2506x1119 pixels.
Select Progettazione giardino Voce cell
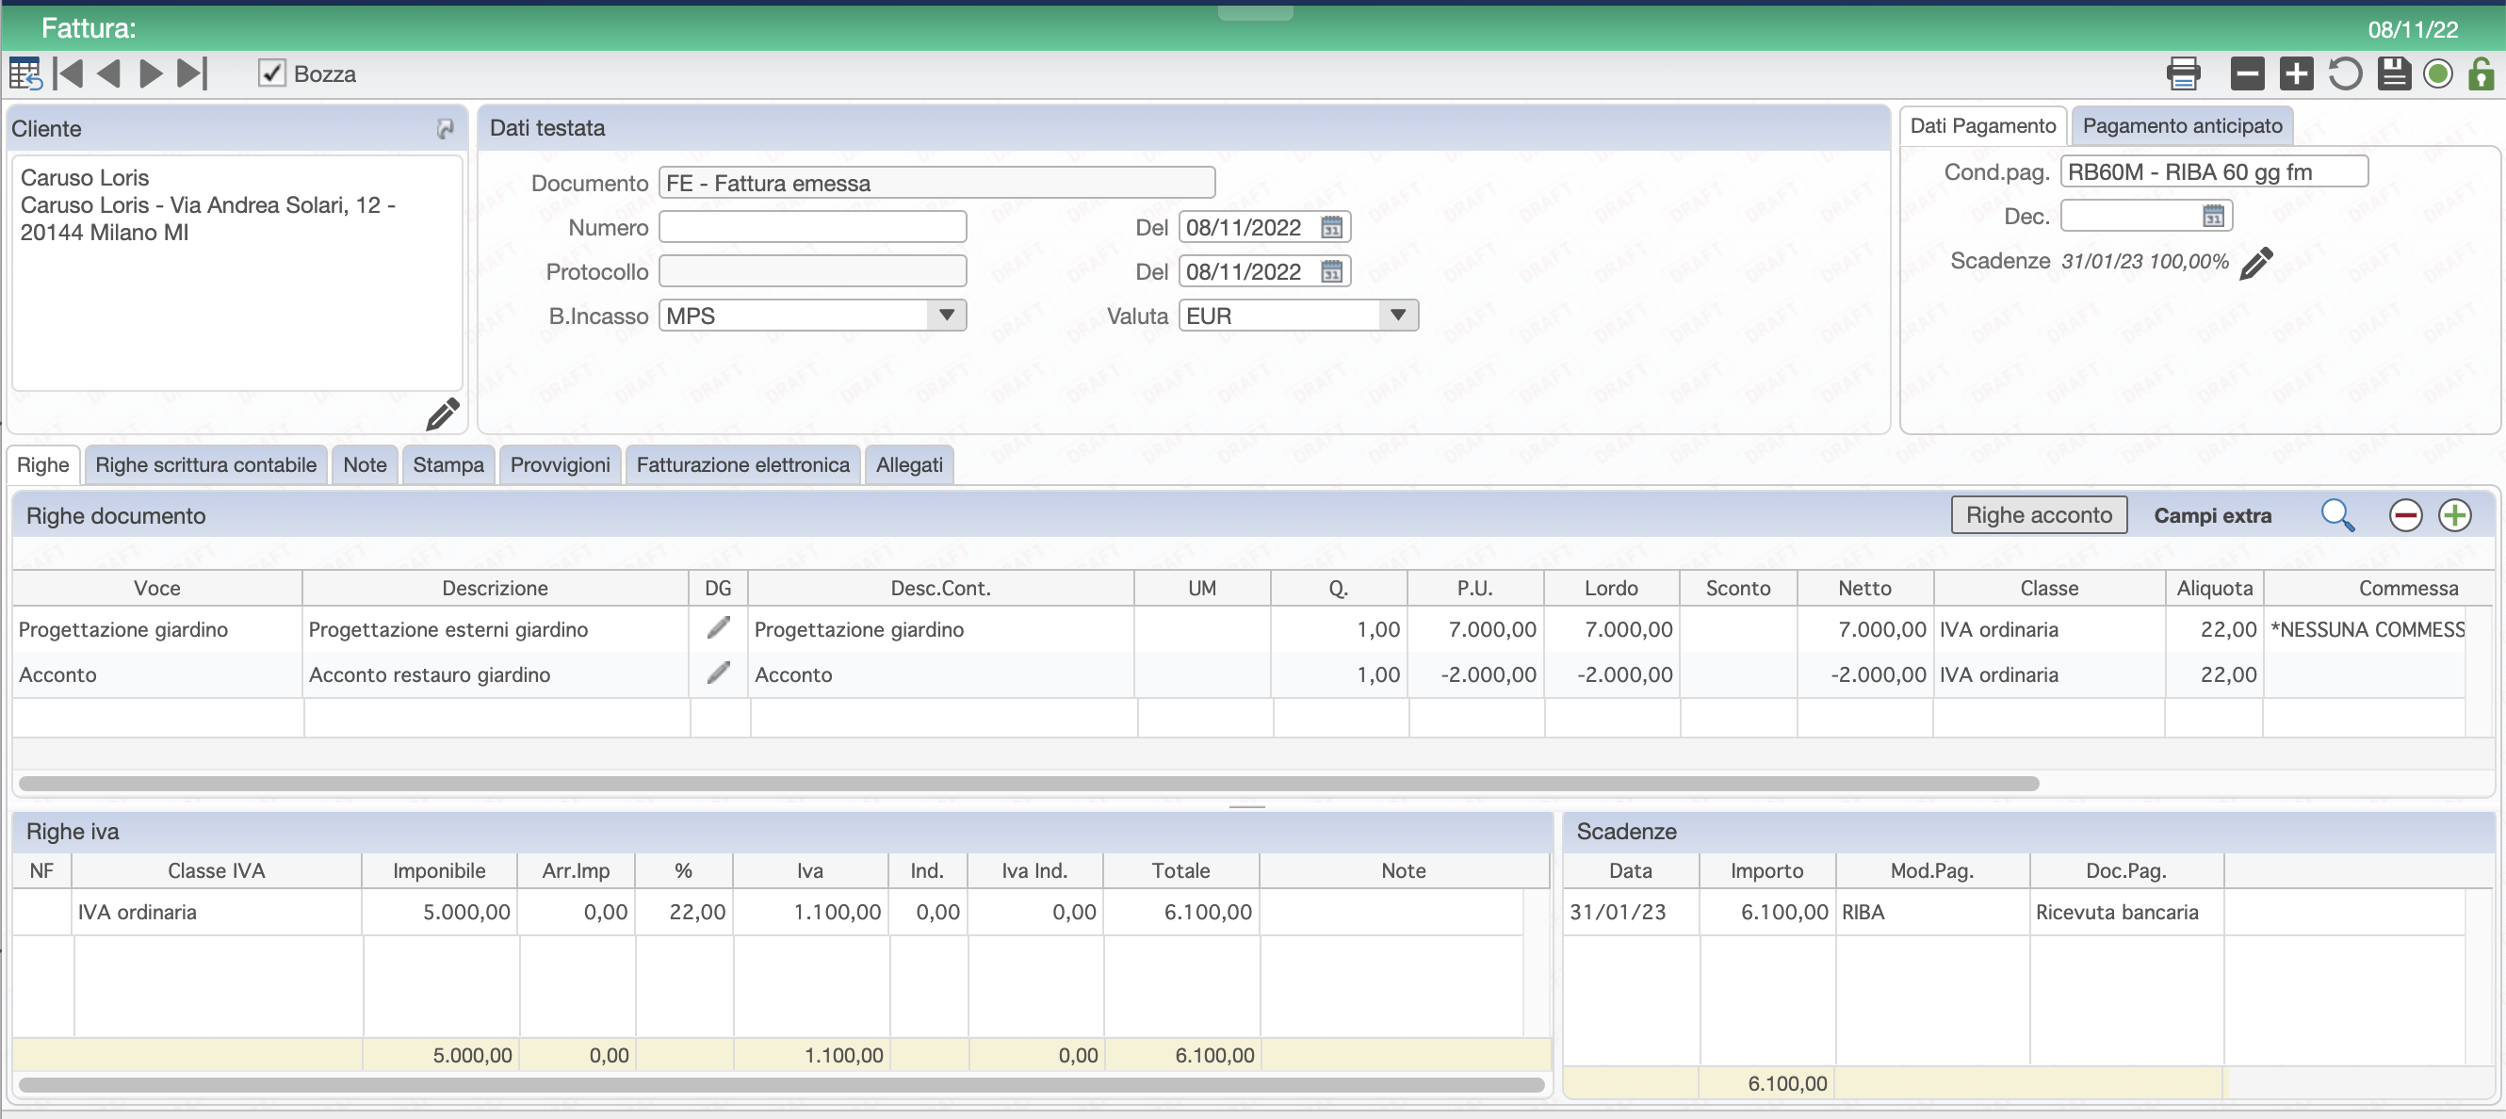157,628
